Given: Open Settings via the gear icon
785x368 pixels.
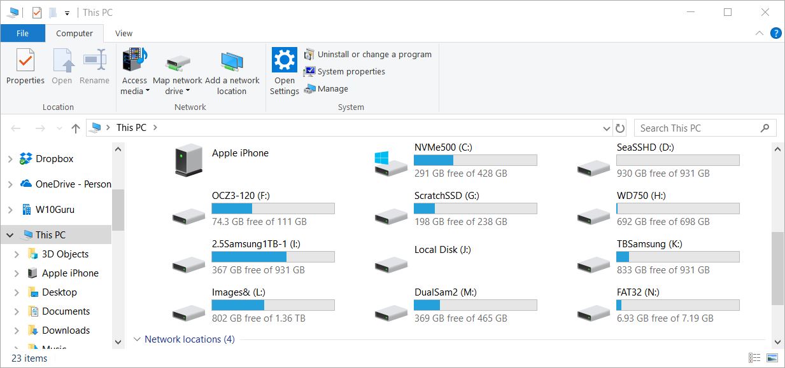Looking at the screenshot, I should point(285,60).
